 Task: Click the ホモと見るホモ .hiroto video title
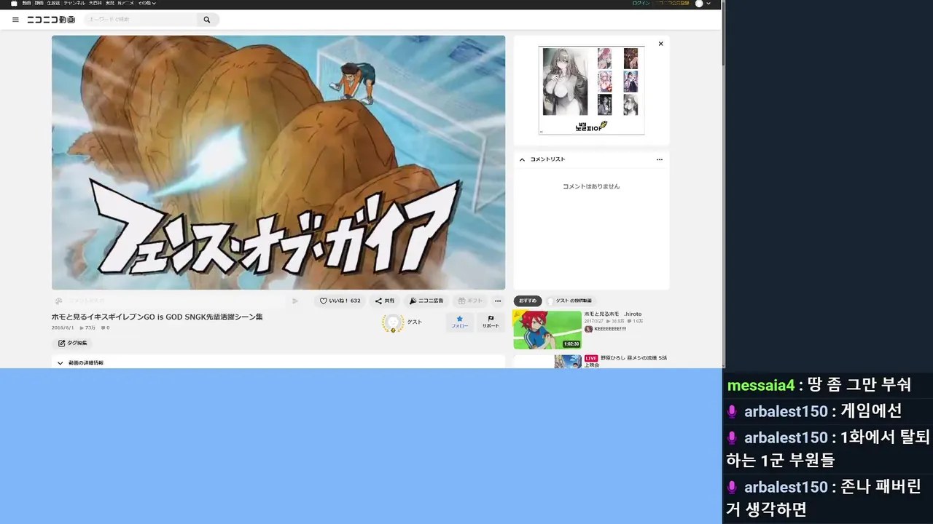[x=612, y=314]
